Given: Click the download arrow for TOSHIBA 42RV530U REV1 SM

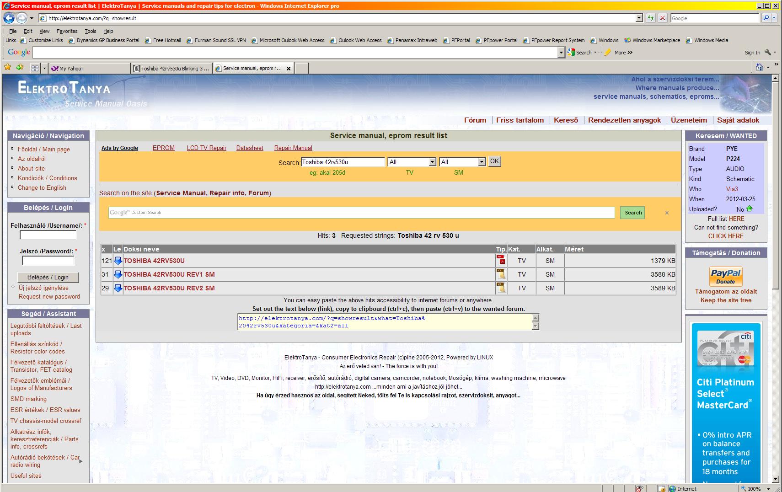Looking at the screenshot, I should (x=118, y=274).
